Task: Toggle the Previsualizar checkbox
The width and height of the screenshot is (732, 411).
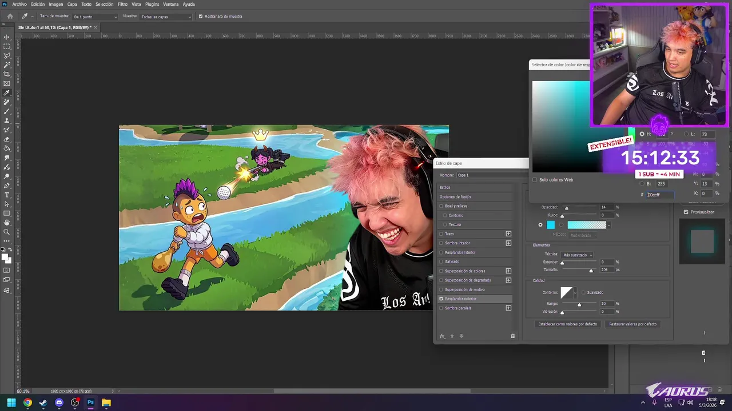Action: [x=686, y=212]
